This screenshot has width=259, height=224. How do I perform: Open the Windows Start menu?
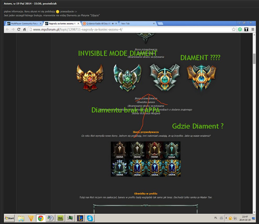9,218
